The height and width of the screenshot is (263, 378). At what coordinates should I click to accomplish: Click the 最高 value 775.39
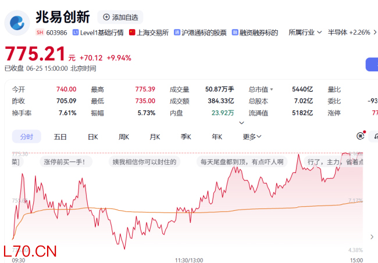145,89
